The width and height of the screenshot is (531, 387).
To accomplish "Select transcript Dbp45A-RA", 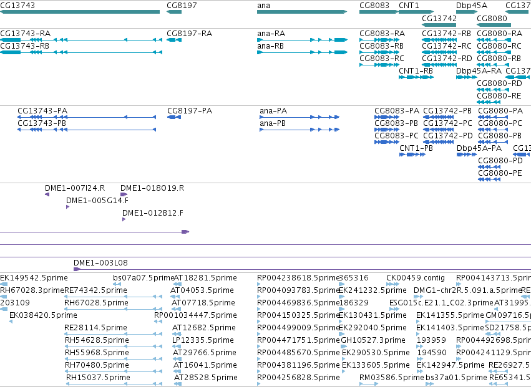I will [x=467, y=77].
